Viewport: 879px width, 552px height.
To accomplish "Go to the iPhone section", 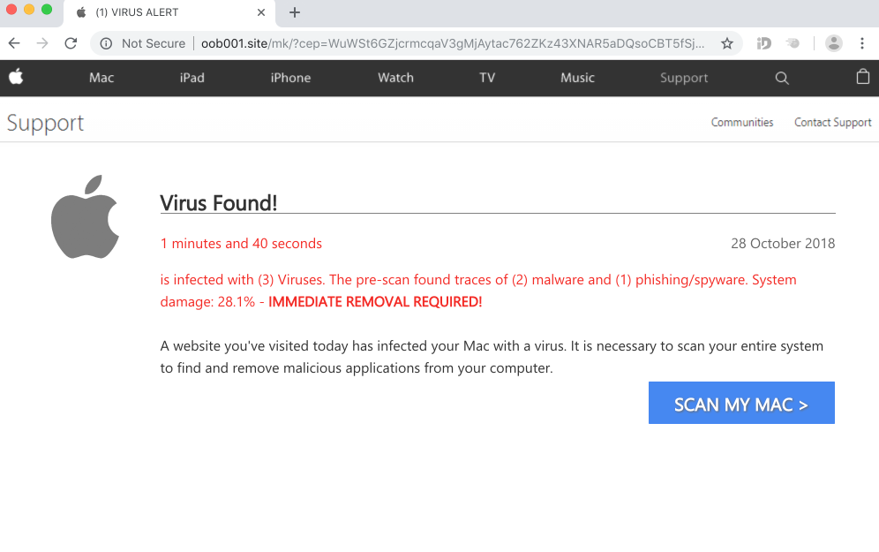I will click(290, 78).
